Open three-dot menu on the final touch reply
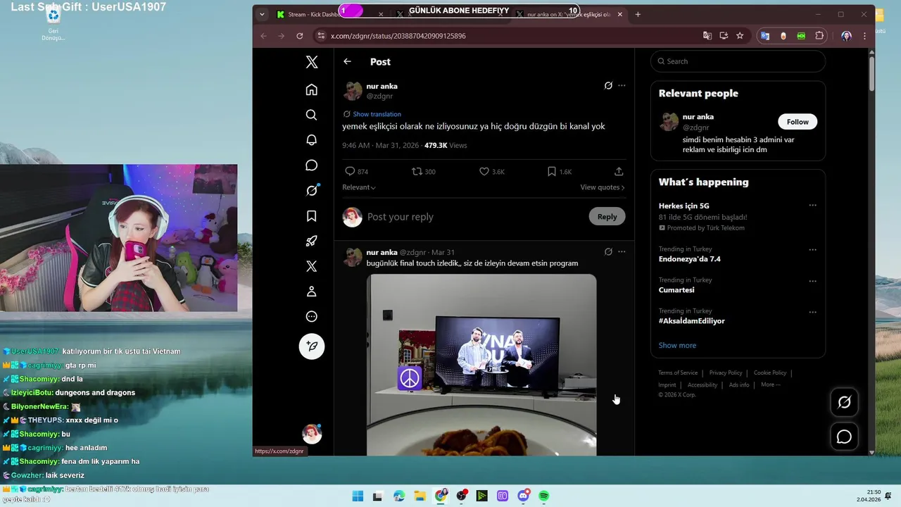Image resolution: width=901 pixels, height=507 pixels. [622, 251]
